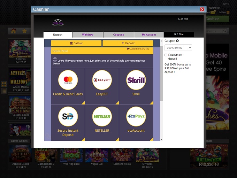Switch to the Withdraw tab
The height and width of the screenshot is (178, 237).
[x=88, y=34]
